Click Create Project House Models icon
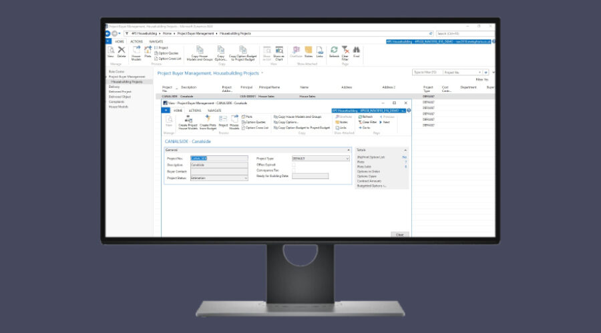The height and width of the screenshot is (333, 601). [188, 121]
